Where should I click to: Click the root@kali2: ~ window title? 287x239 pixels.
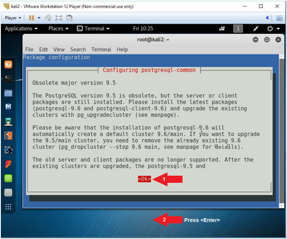[x=153, y=39]
